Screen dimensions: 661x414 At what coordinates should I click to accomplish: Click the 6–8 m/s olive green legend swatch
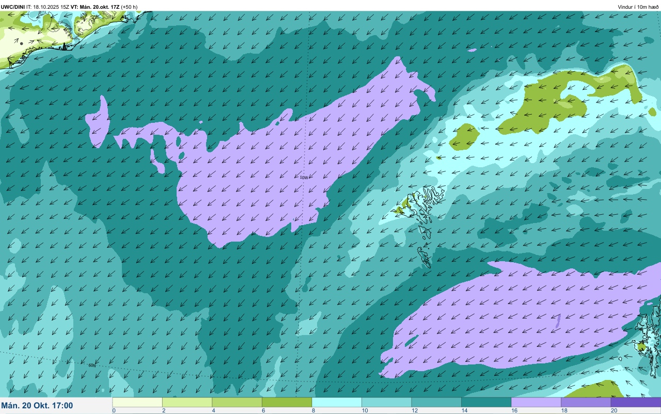coord(287,402)
